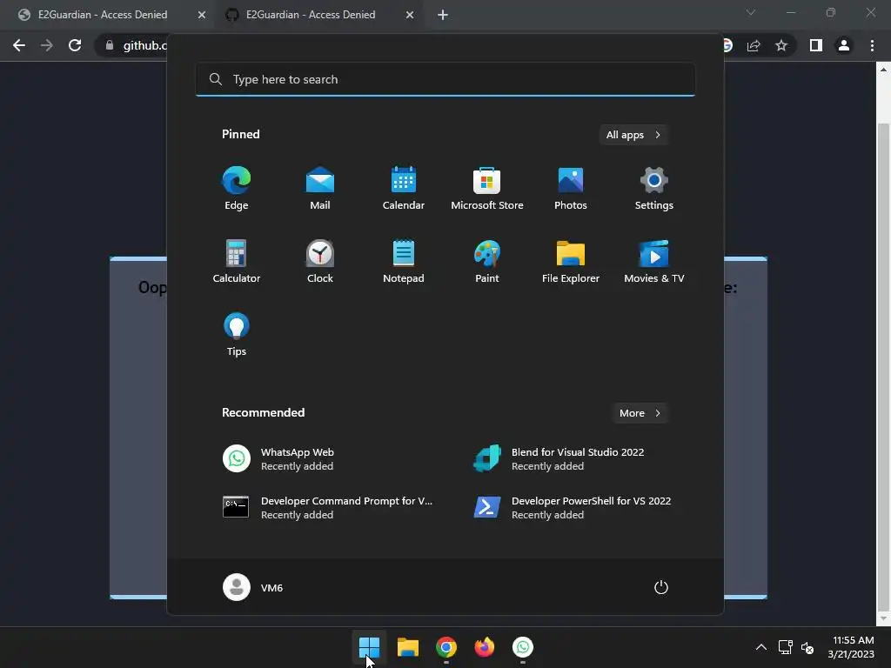
Task: Switch to the first E2Guardian tab
Action: point(103,15)
